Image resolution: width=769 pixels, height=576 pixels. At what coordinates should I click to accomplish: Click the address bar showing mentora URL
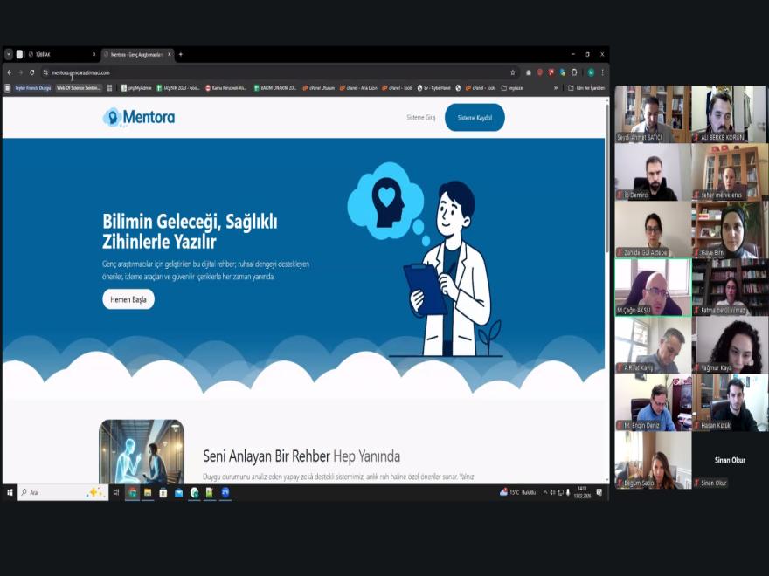262,72
